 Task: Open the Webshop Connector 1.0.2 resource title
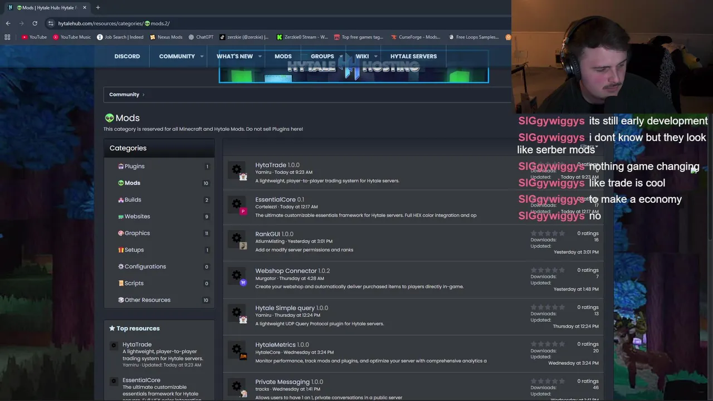292,271
